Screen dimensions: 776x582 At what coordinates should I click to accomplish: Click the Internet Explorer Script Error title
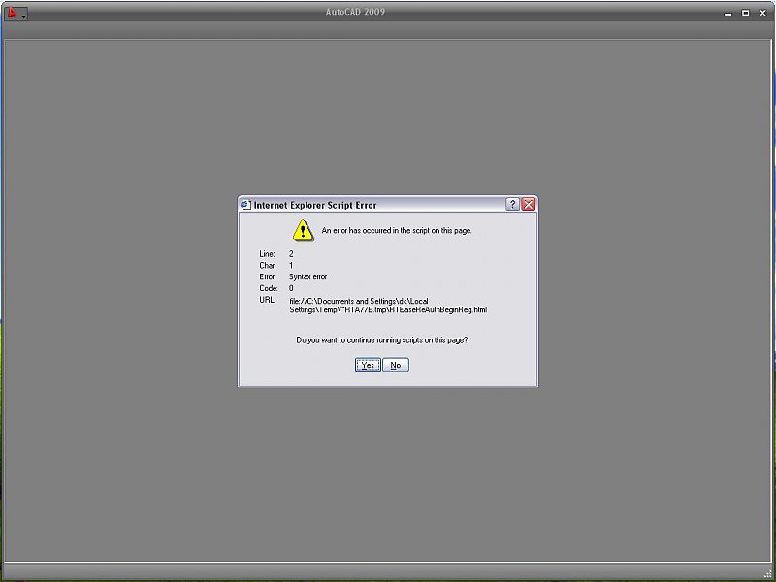(x=315, y=205)
